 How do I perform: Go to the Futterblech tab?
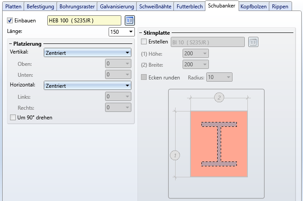click(190, 7)
